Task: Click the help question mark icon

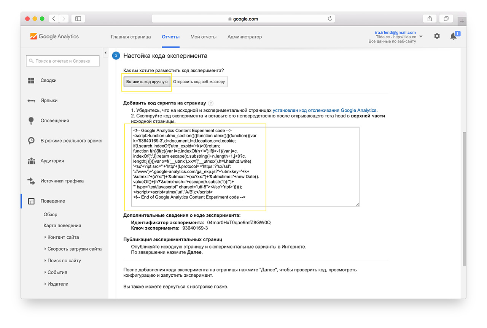Action: coord(211,103)
